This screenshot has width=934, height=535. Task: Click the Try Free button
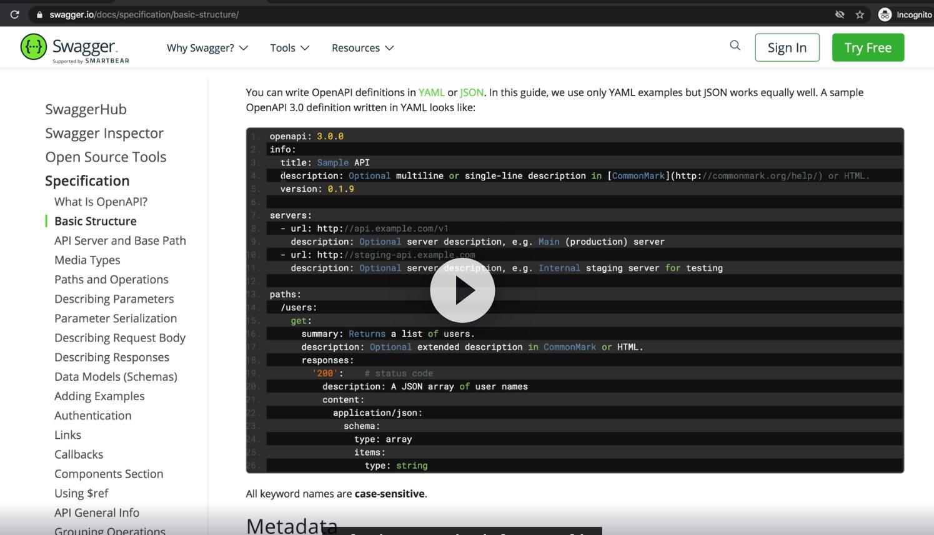click(x=868, y=47)
